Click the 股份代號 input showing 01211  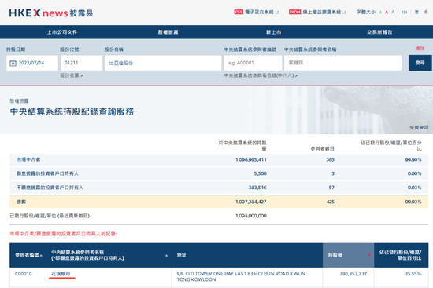tap(81, 63)
